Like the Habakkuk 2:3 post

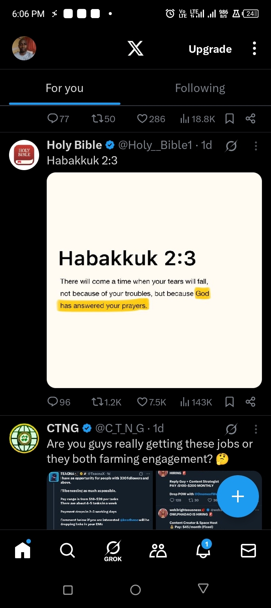(142, 402)
